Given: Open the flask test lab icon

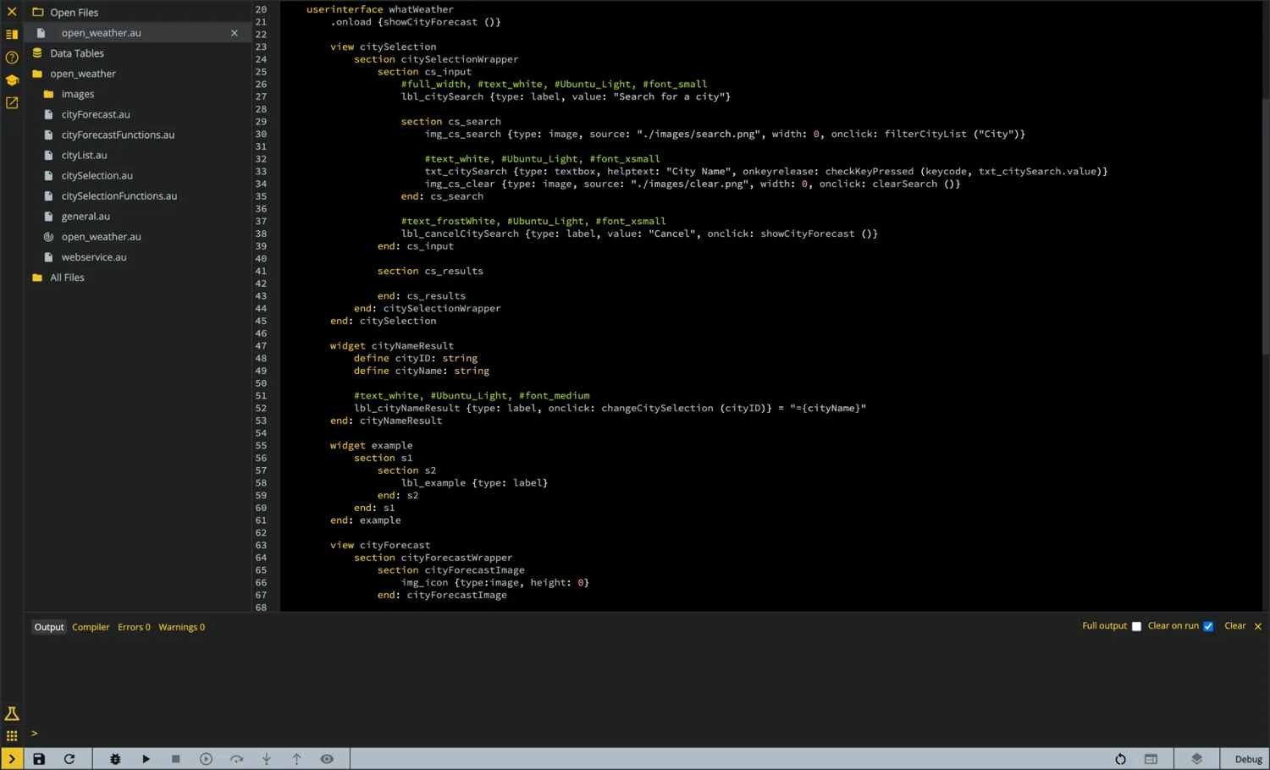Looking at the screenshot, I should click(x=12, y=713).
